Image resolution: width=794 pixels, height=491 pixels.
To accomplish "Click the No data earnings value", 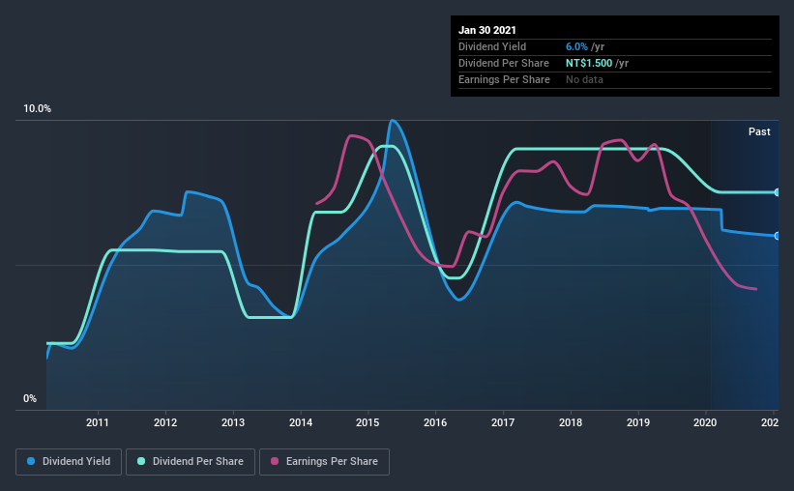I will point(584,79).
